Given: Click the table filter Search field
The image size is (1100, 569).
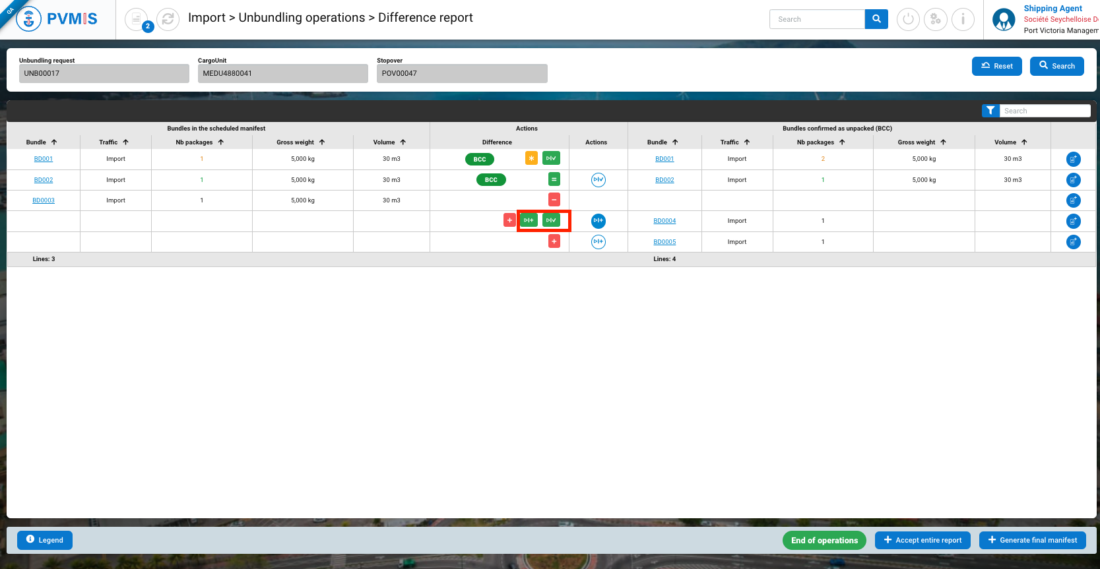Looking at the screenshot, I should (x=1045, y=111).
